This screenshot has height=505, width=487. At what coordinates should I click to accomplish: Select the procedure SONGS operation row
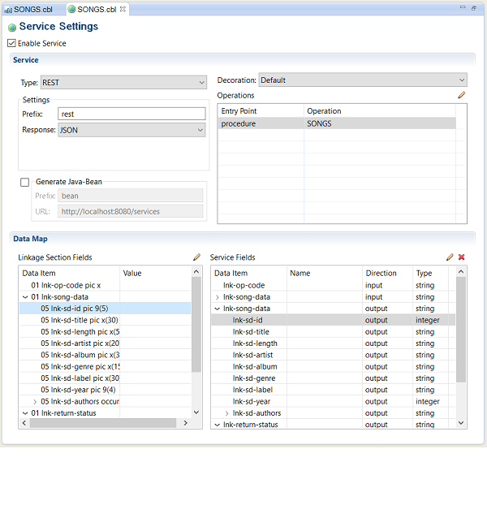point(336,124)
